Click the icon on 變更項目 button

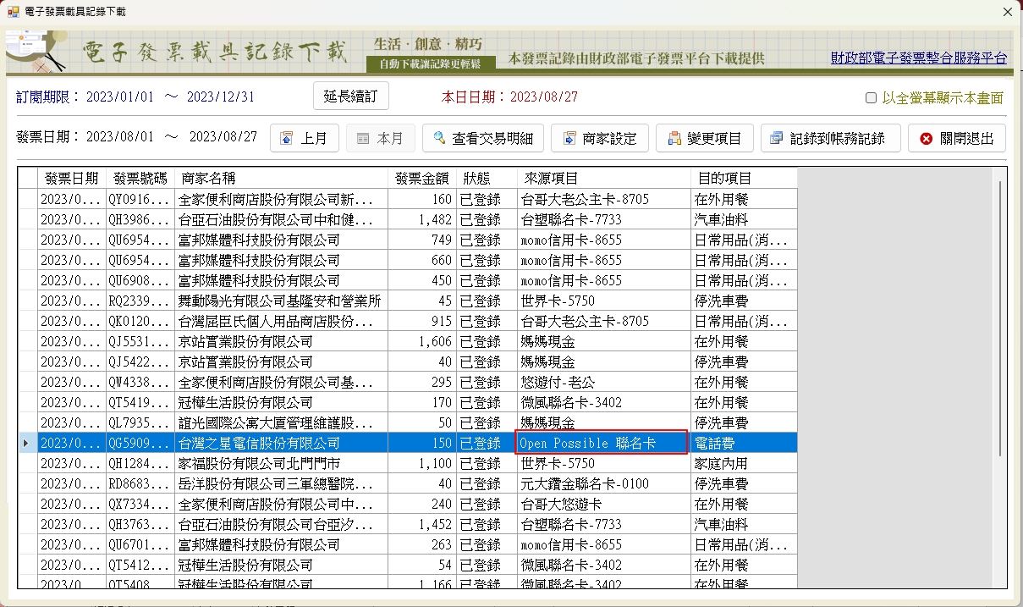(x=674, y=139)
